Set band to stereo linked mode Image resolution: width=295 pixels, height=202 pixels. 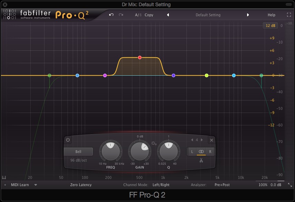click(x=201, y=152)
